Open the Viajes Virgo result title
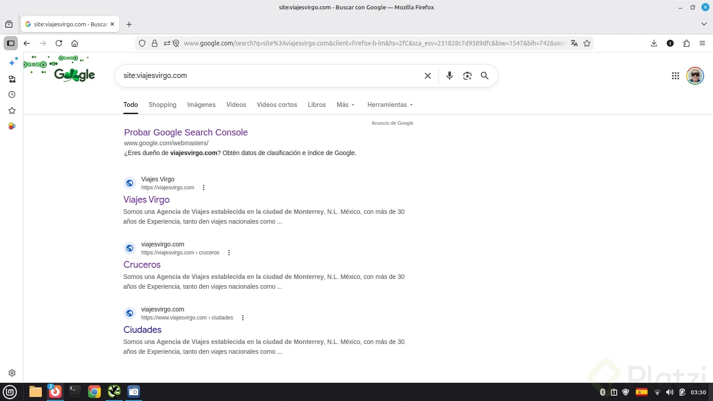Screen dimensions: 713x401 point(147,200)
